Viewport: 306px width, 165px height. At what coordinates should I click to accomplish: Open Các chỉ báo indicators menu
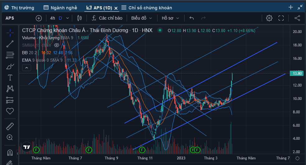click(107, 18)
